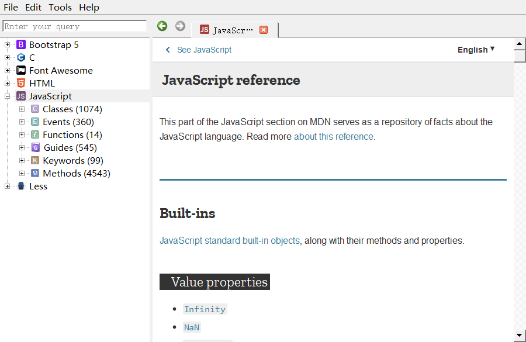Click the Built-ins section heading
Screen dimensions: 526x342
pyautogui.click(x=188, y=213)
